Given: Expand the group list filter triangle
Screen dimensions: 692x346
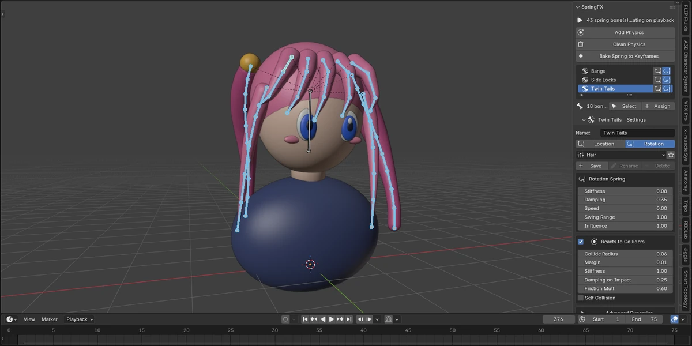Looking at the screenshot, I should pyautogui.click(x=581, y=95).
